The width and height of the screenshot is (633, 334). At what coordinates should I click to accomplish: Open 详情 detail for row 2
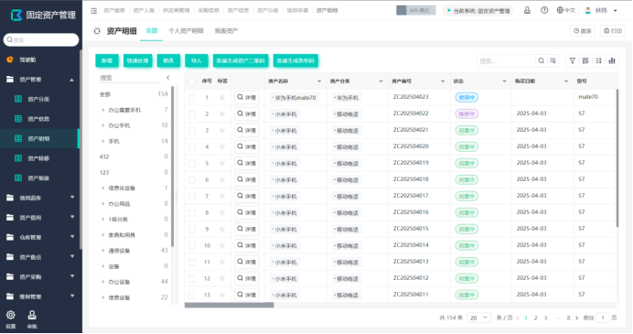(247, 113)
